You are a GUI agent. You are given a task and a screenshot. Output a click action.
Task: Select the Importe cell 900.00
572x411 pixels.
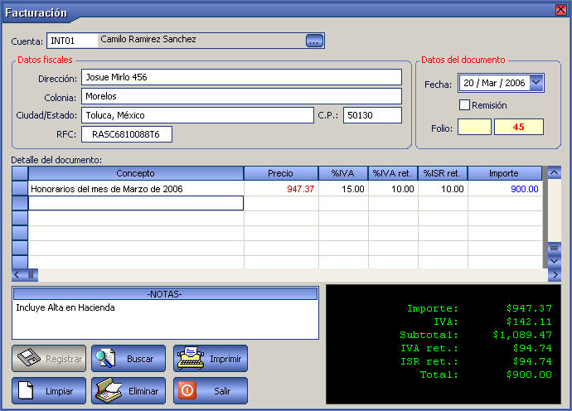[x=505, y=189]
